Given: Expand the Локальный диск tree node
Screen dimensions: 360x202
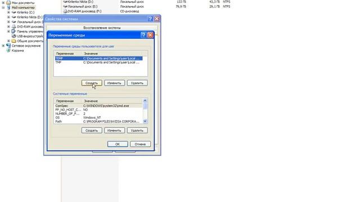Looking at the screenshot, I should pyautogui.click(x=9, y=22).
